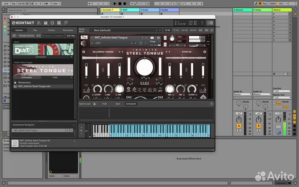Click the snapshot camera icon
The image size is (299, 187).
[152, 38]
